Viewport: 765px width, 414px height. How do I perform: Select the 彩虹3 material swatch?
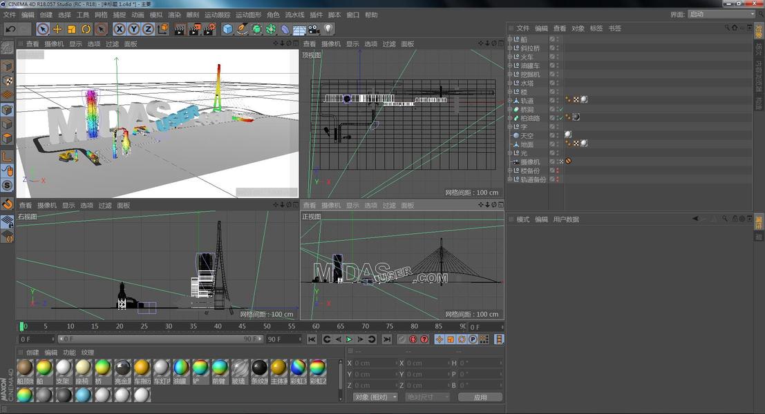coord(298,368)
